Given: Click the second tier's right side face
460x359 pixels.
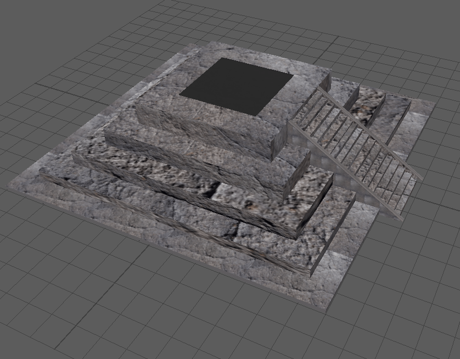Looking at the screenshot, I should point(297,177).
